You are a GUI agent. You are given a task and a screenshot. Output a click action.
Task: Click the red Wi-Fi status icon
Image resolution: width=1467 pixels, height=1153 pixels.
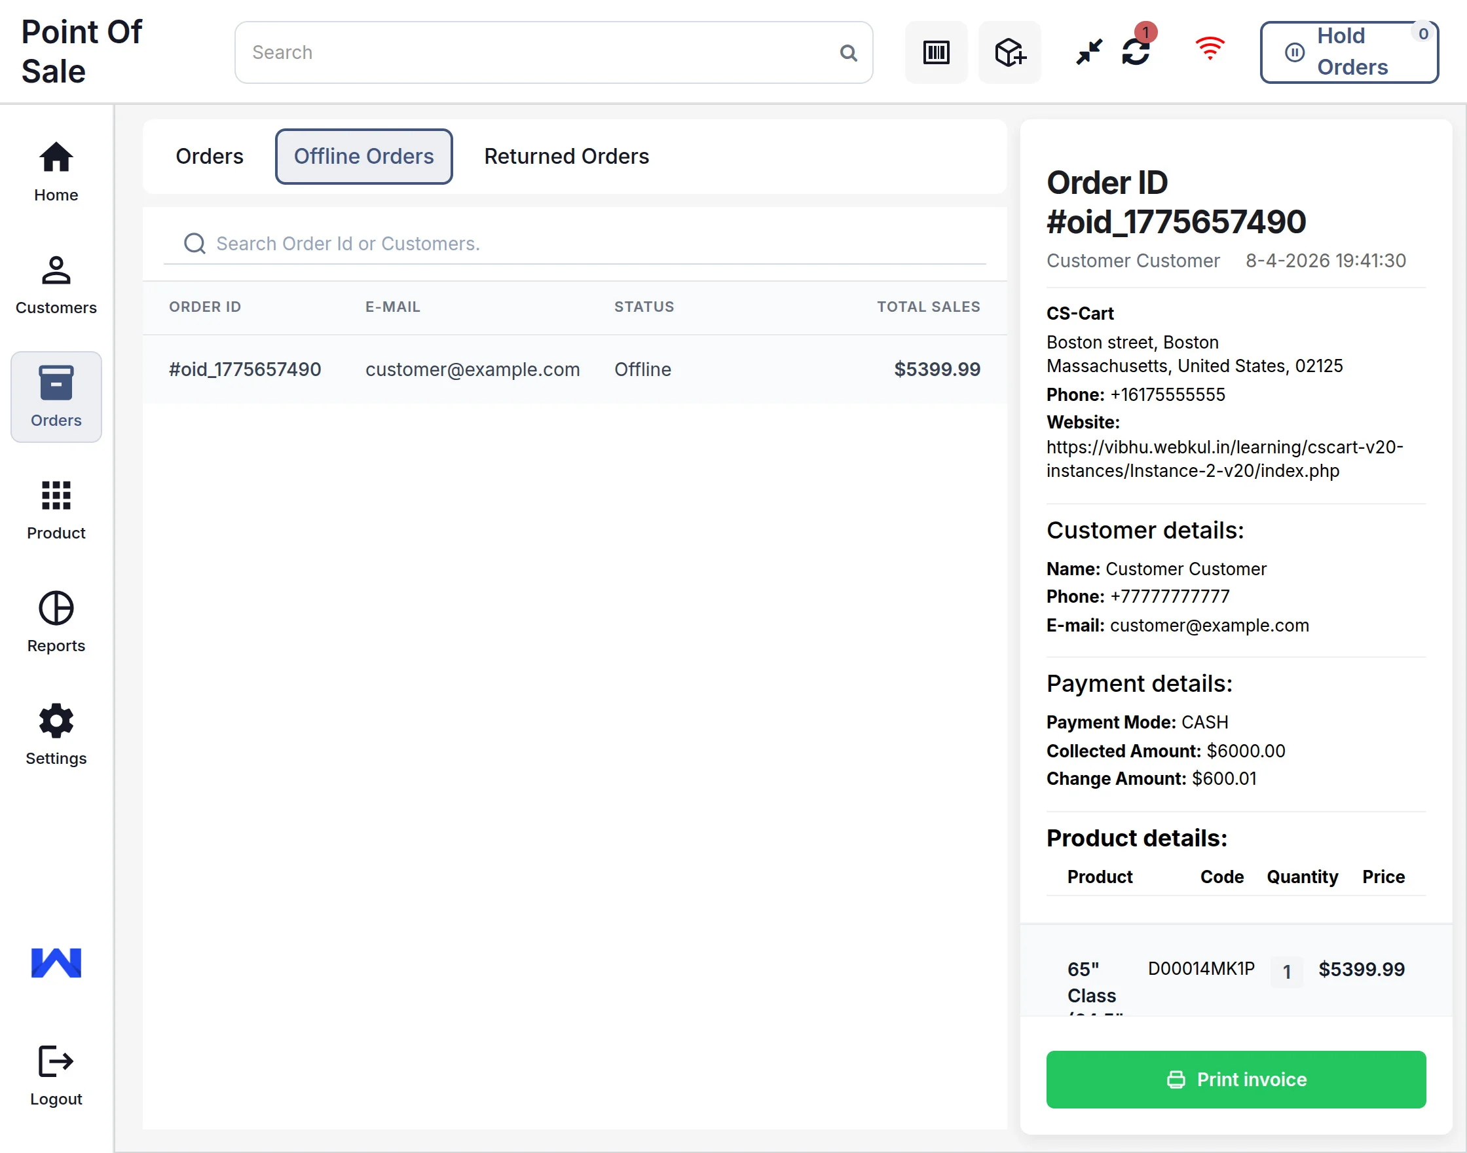click(x=1209, y=48)
